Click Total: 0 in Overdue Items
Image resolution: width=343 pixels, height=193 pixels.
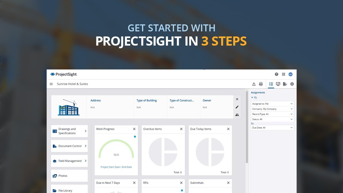click(x=177, y=172)
